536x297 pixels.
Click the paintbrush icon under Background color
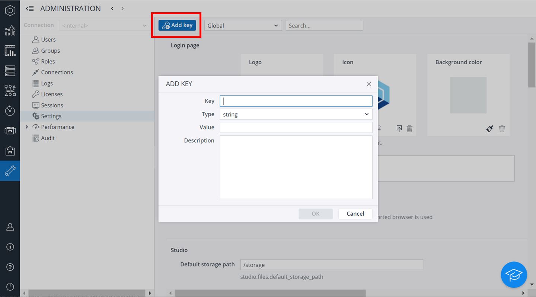point(490,128)
